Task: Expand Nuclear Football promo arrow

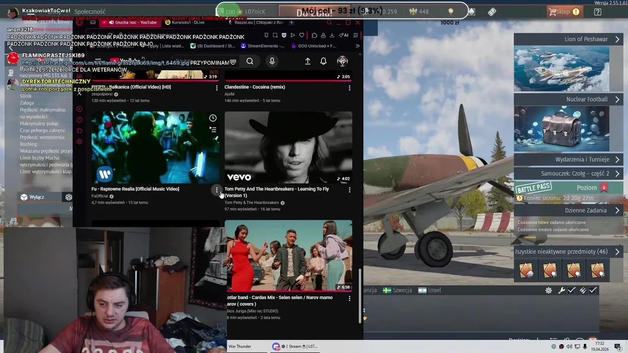Action: click(617, 99)
